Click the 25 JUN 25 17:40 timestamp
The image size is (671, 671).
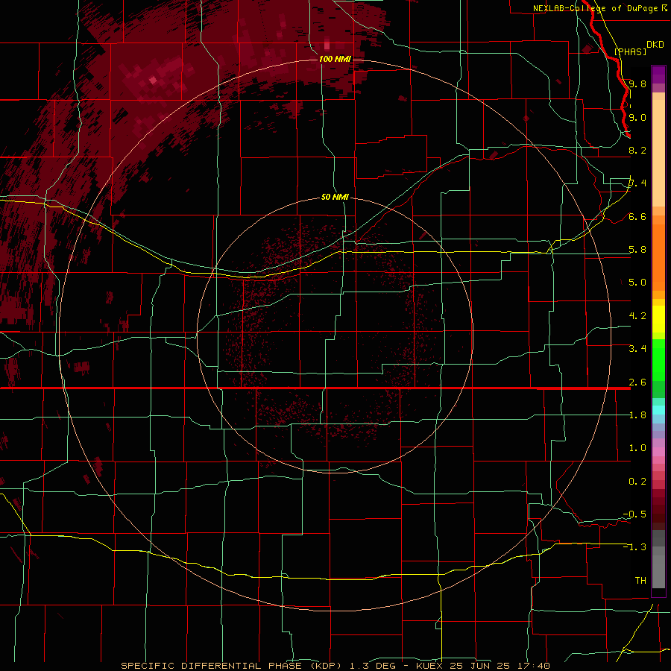pyautogui.click(x=500, y=666)
